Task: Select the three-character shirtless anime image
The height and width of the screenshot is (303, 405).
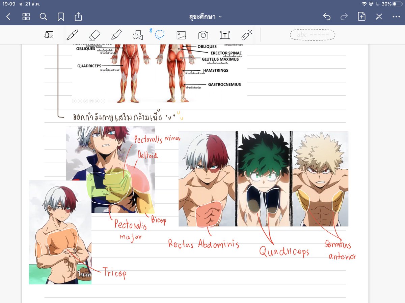Action: pos(263,179)
